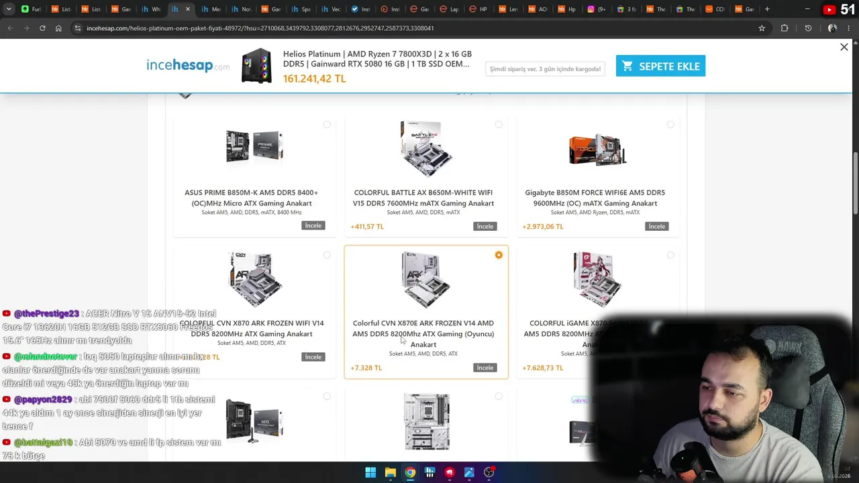Reload the incehesap page

[x=42, y=28]
